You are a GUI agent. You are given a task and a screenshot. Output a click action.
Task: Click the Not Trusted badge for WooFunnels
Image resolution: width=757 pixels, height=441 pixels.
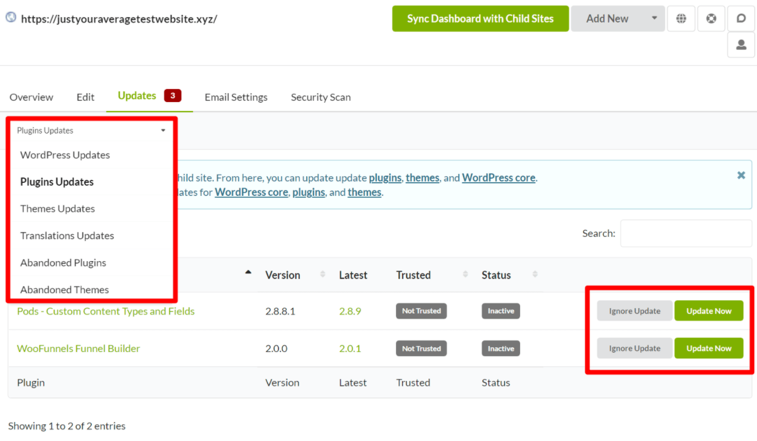(422, 348)
